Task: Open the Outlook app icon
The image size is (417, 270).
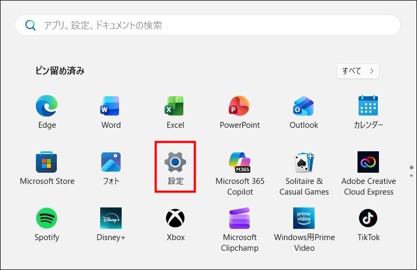Action: pos(304,107)
